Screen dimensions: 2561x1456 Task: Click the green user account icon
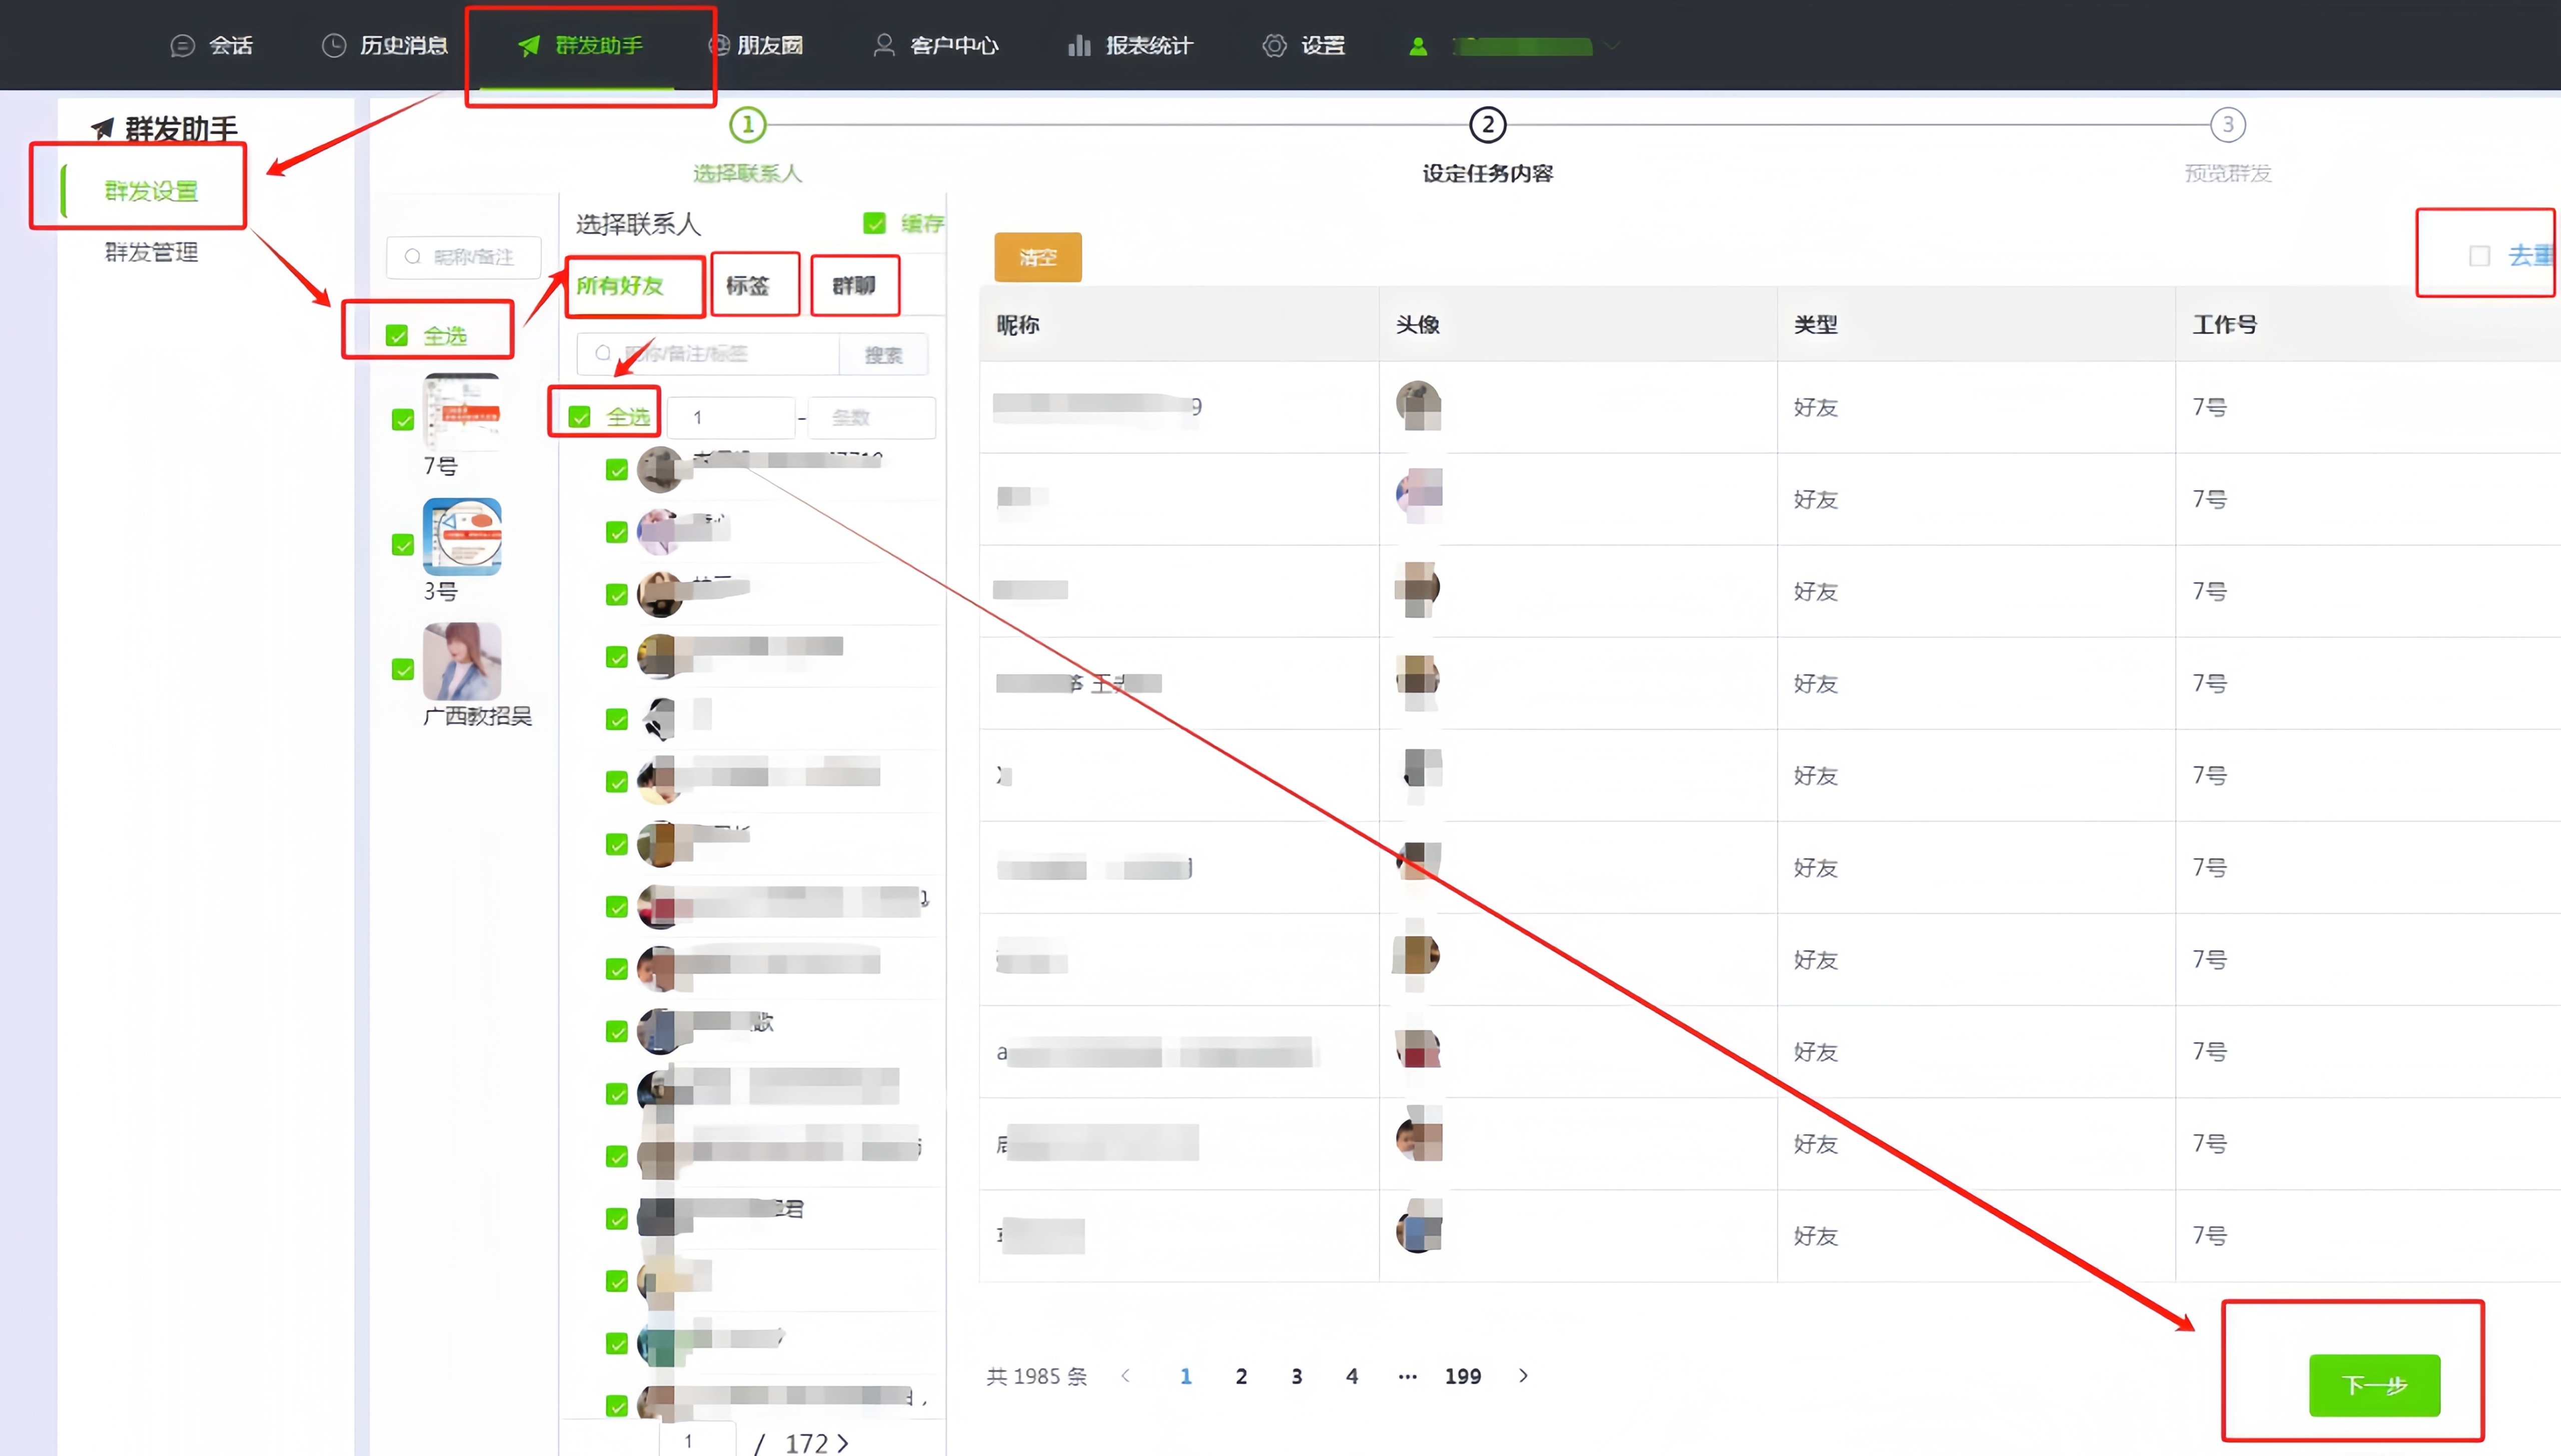(x=1418, y=46)
